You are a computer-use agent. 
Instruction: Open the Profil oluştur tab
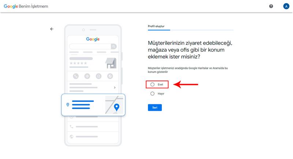coord(156,26)
